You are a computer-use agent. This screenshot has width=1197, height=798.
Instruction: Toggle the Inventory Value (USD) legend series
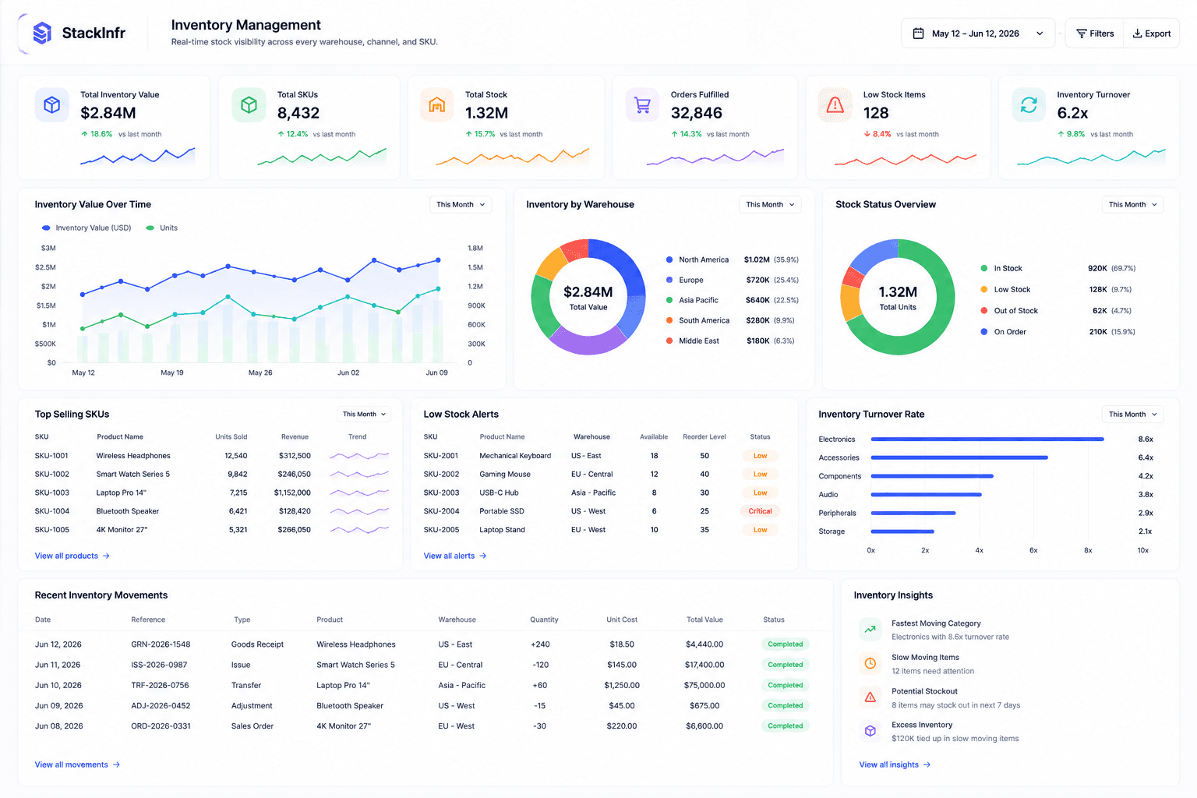tap(87, 228)
